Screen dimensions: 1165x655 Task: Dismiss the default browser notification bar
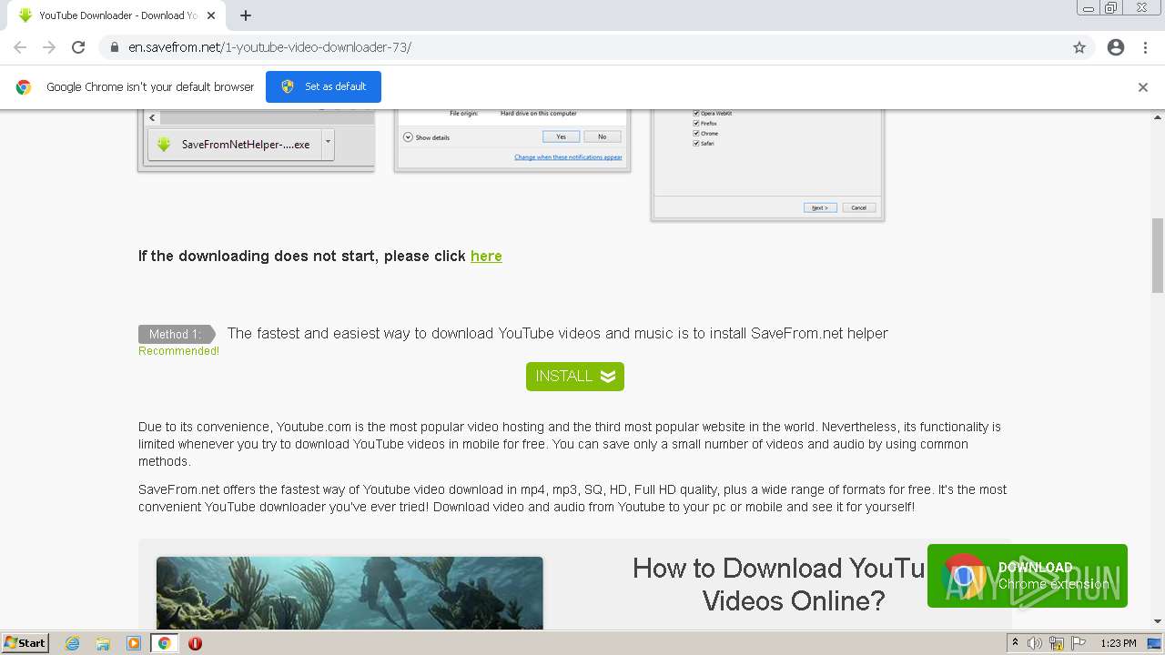1143,87
